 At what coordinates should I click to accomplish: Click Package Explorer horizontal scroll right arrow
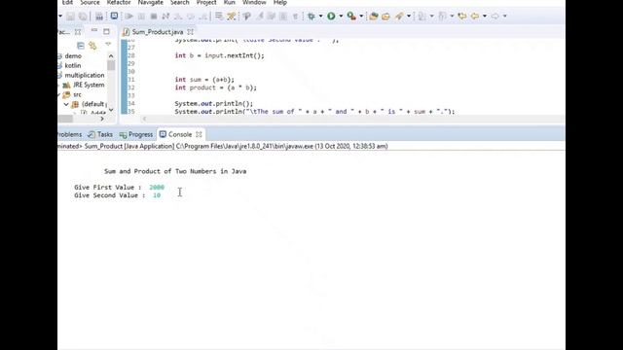(x=102, y=119)
